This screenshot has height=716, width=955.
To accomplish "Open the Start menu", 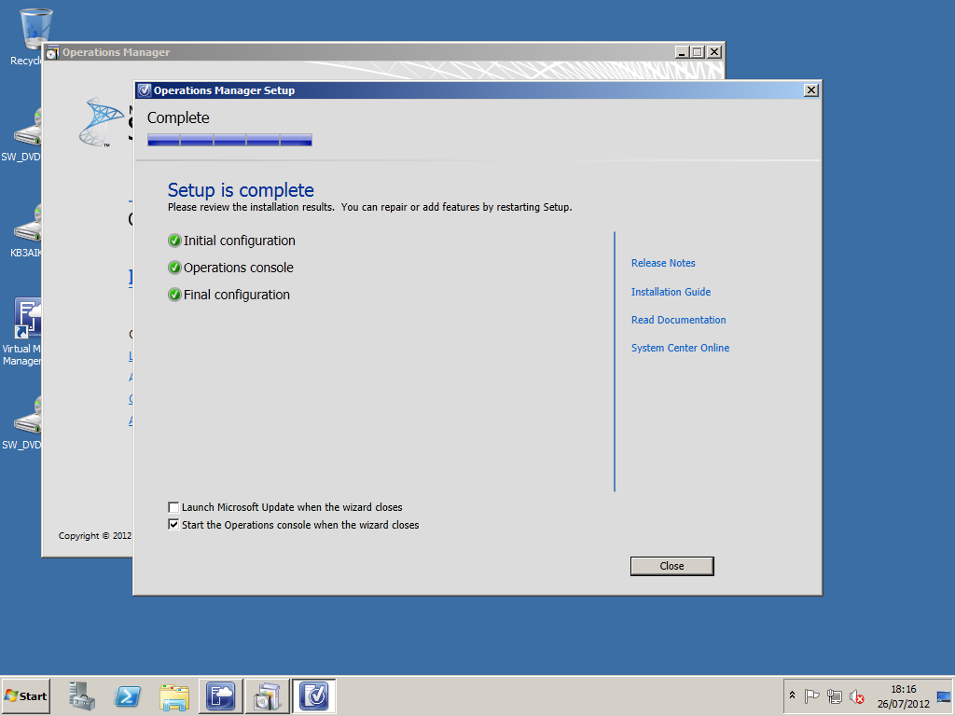I will tap(25, 695).
